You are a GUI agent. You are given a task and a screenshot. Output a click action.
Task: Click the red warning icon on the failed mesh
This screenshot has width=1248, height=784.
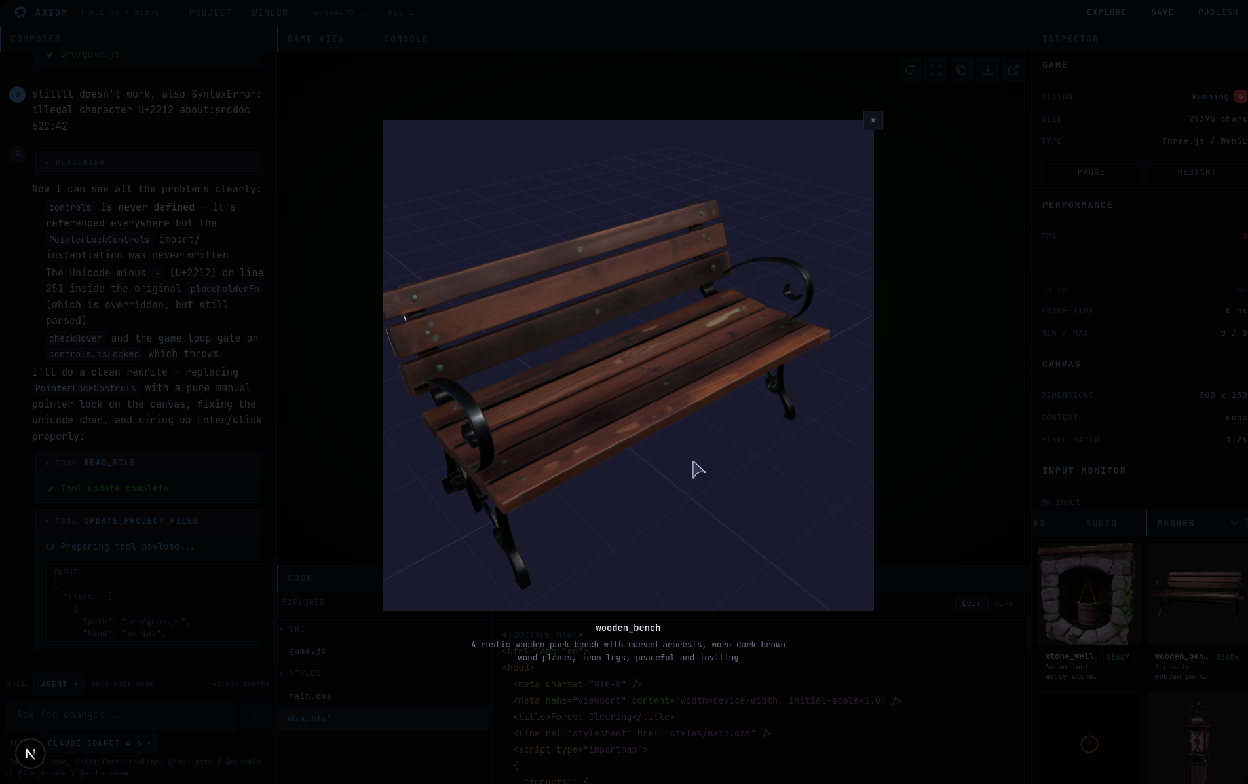1089,744
